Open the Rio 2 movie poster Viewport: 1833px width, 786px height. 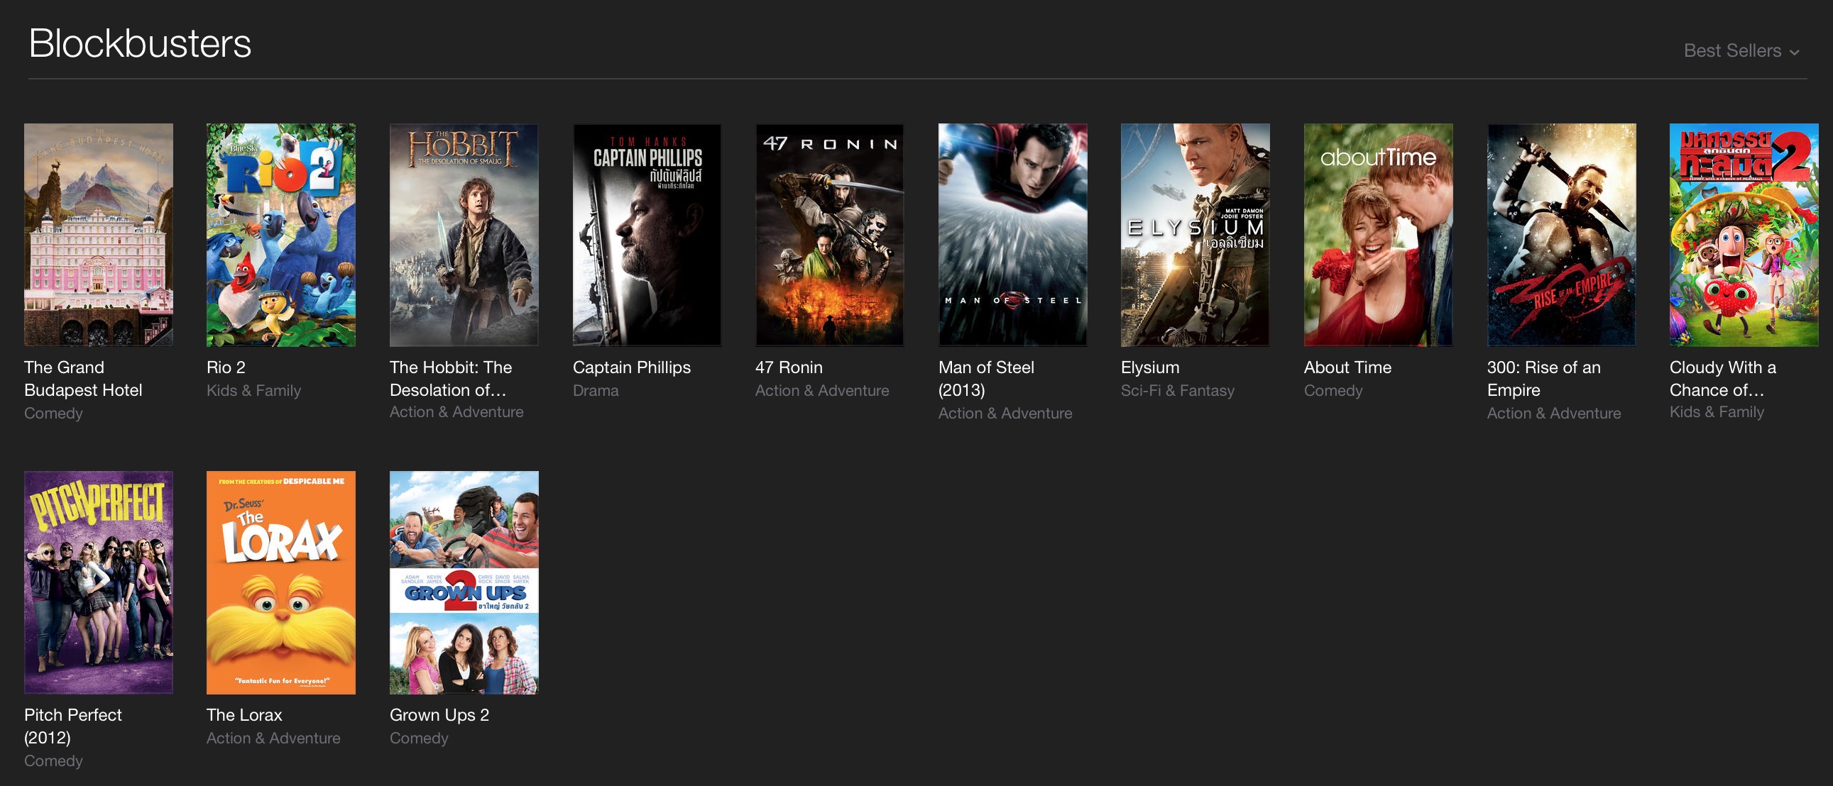pyautogui.click(x=280, y=235)
